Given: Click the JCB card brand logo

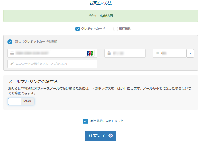Looking at the screenshot, I should [89, 53].
